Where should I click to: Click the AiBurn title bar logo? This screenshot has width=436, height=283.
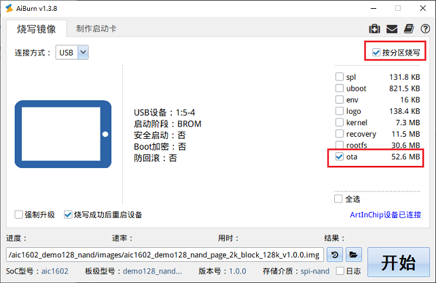pos(9,8)
